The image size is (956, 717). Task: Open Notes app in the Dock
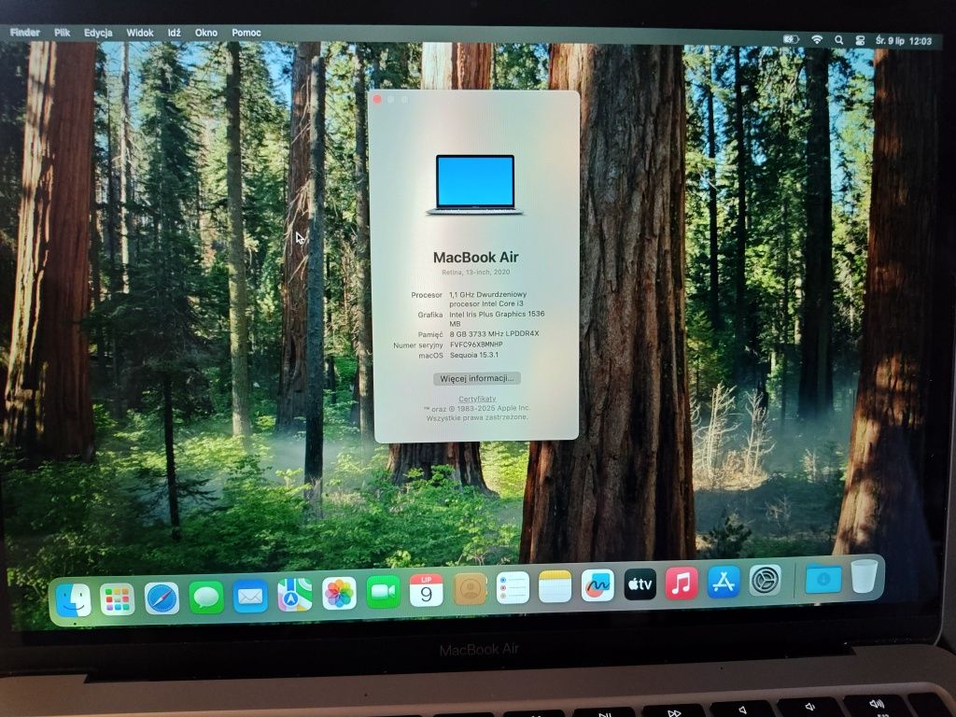pos(555,586)
